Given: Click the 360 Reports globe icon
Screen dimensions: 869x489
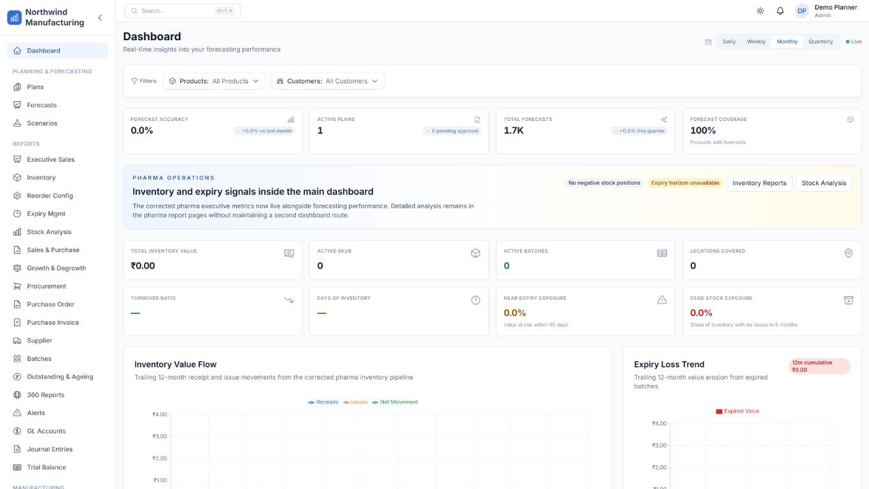Looking at the screenshot, I should [x=17, y=395].
